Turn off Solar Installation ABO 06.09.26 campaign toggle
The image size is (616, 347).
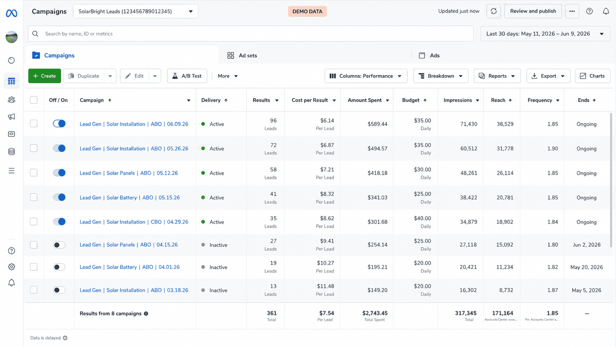[x=59, y=124]
